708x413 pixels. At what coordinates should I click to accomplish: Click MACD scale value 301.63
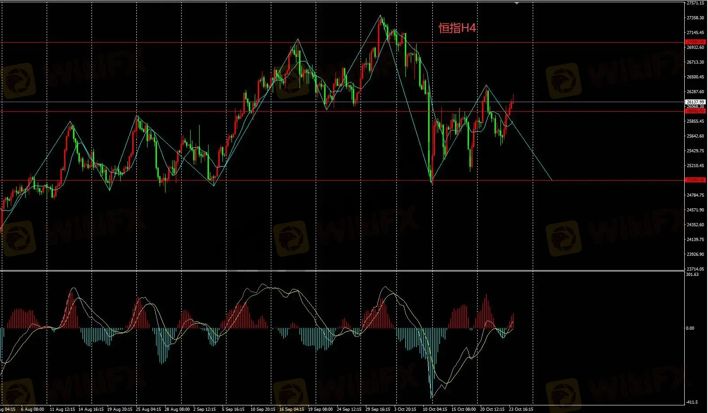[692, 275]
